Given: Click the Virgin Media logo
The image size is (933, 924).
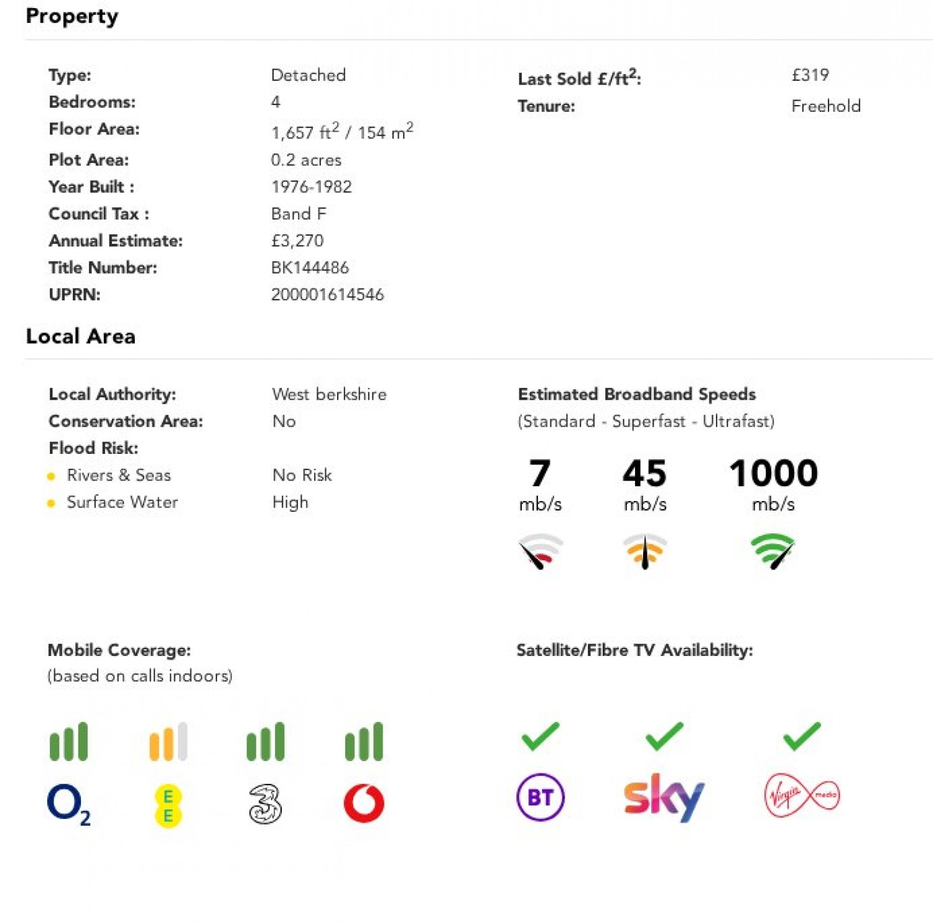Looking at the screenshot, I should tap(802, 795).
